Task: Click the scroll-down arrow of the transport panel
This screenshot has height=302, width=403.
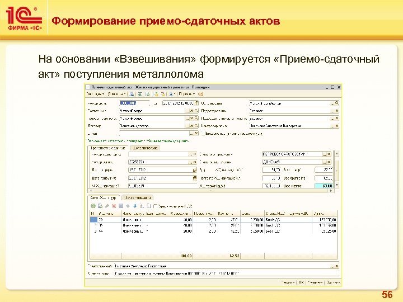Action: (x=337, y=185)
